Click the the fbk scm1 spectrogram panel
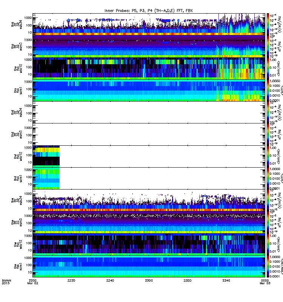 [149, 267]
